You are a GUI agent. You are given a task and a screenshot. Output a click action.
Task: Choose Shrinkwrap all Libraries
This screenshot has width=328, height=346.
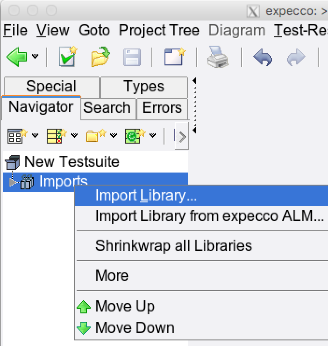[x=173, y=246]
